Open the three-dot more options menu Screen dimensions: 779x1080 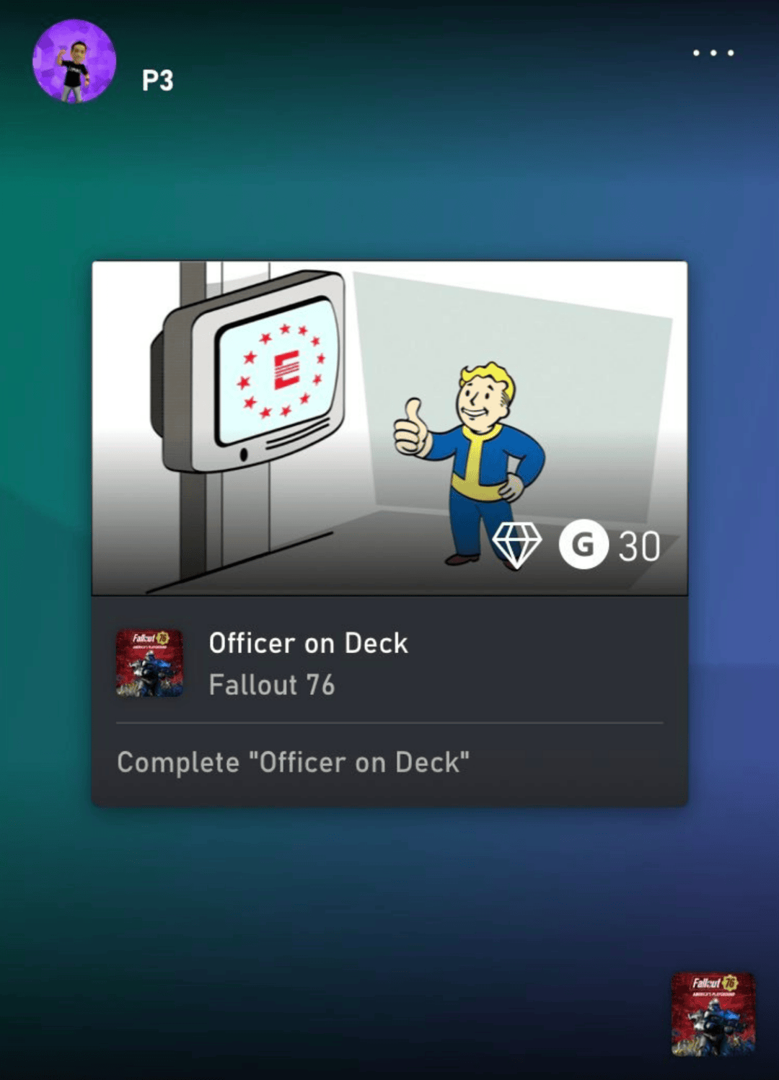(713, 53)
